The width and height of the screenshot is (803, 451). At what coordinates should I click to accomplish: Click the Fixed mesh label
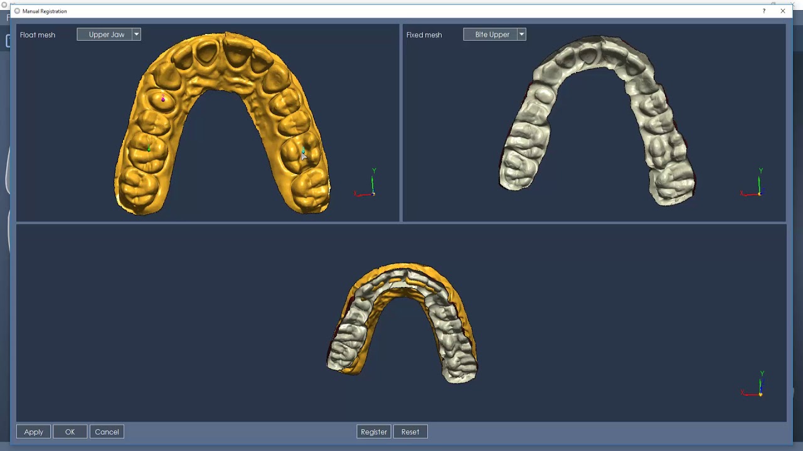(424, 34)
